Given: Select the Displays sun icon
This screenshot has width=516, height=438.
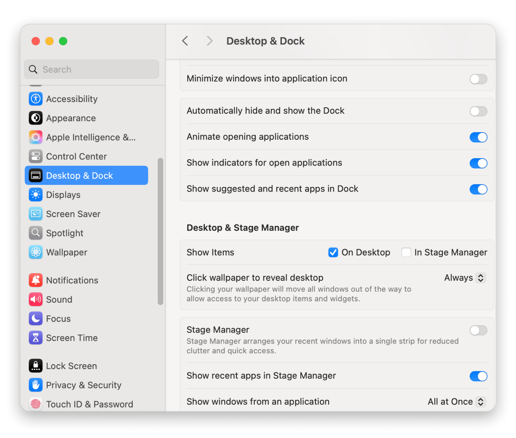Looking at the screenshot, I should point(36,195).
